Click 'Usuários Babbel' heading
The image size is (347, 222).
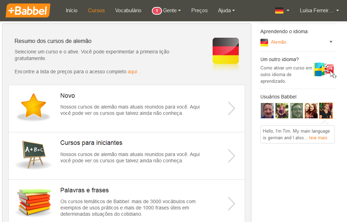coord(278,97)
